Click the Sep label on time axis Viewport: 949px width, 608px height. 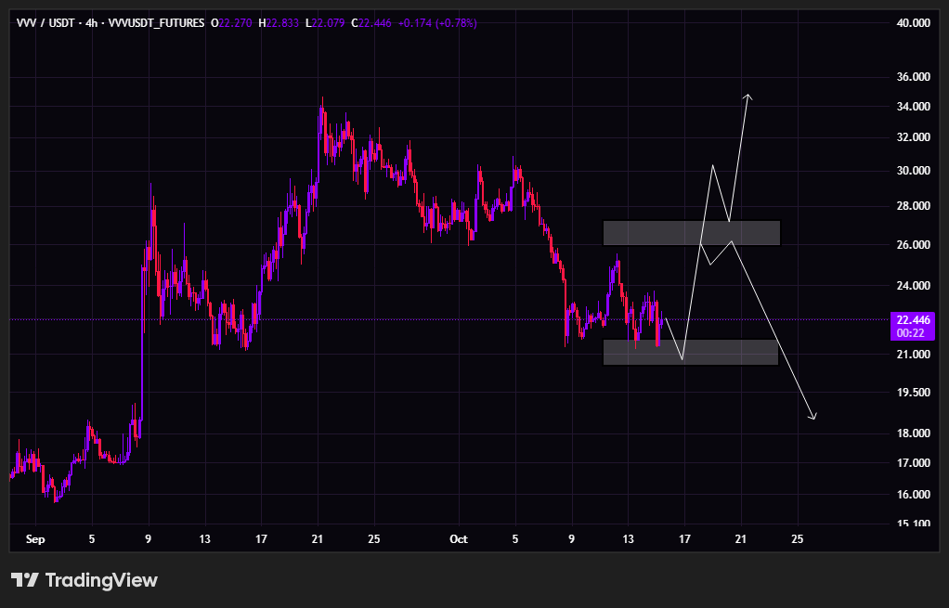[35, 539]
